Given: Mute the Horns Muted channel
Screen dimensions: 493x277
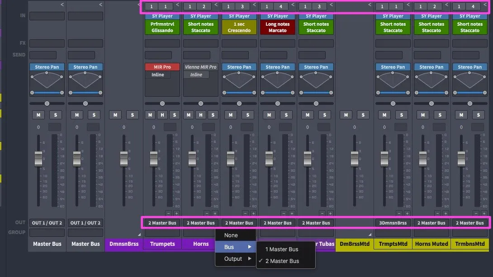Looking at the screenshot, I should 423,115.
